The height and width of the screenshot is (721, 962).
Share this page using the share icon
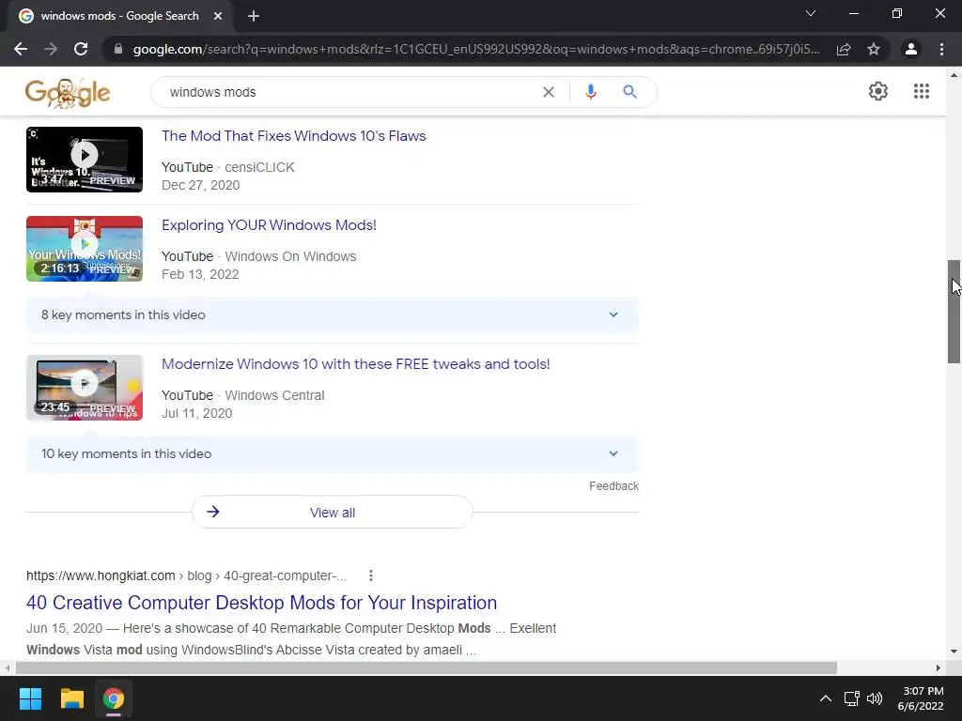pos(844,49)
